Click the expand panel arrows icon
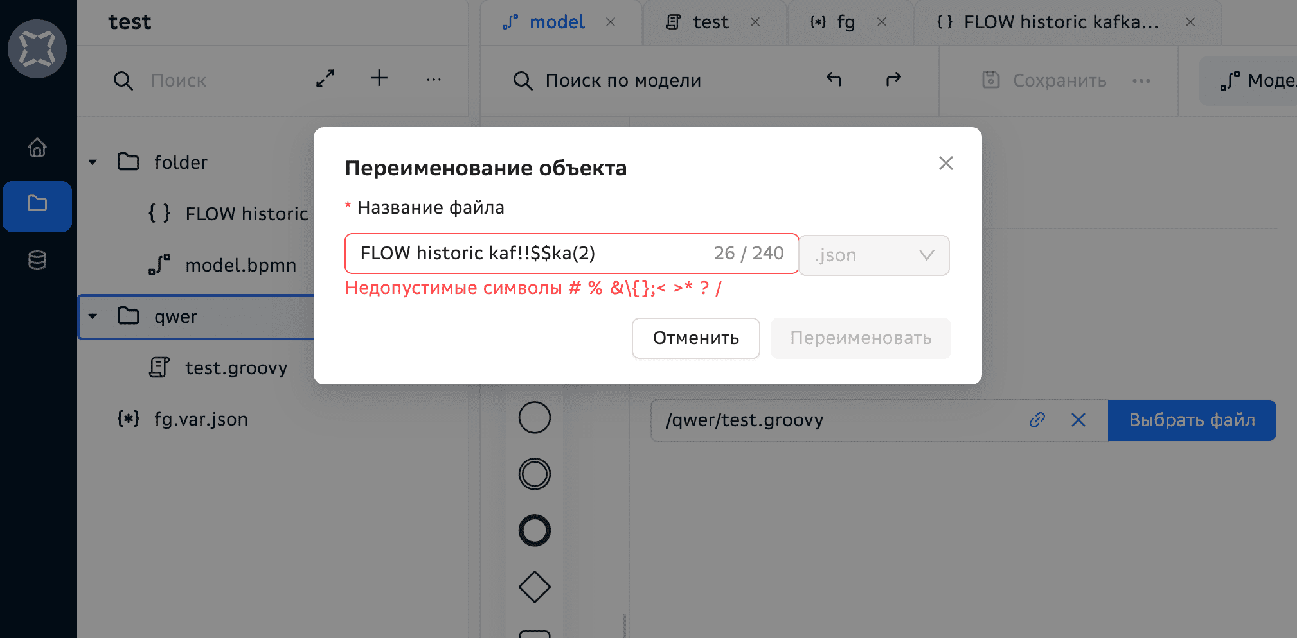This screenshot has width=1297, height=638. pos(325,79)
